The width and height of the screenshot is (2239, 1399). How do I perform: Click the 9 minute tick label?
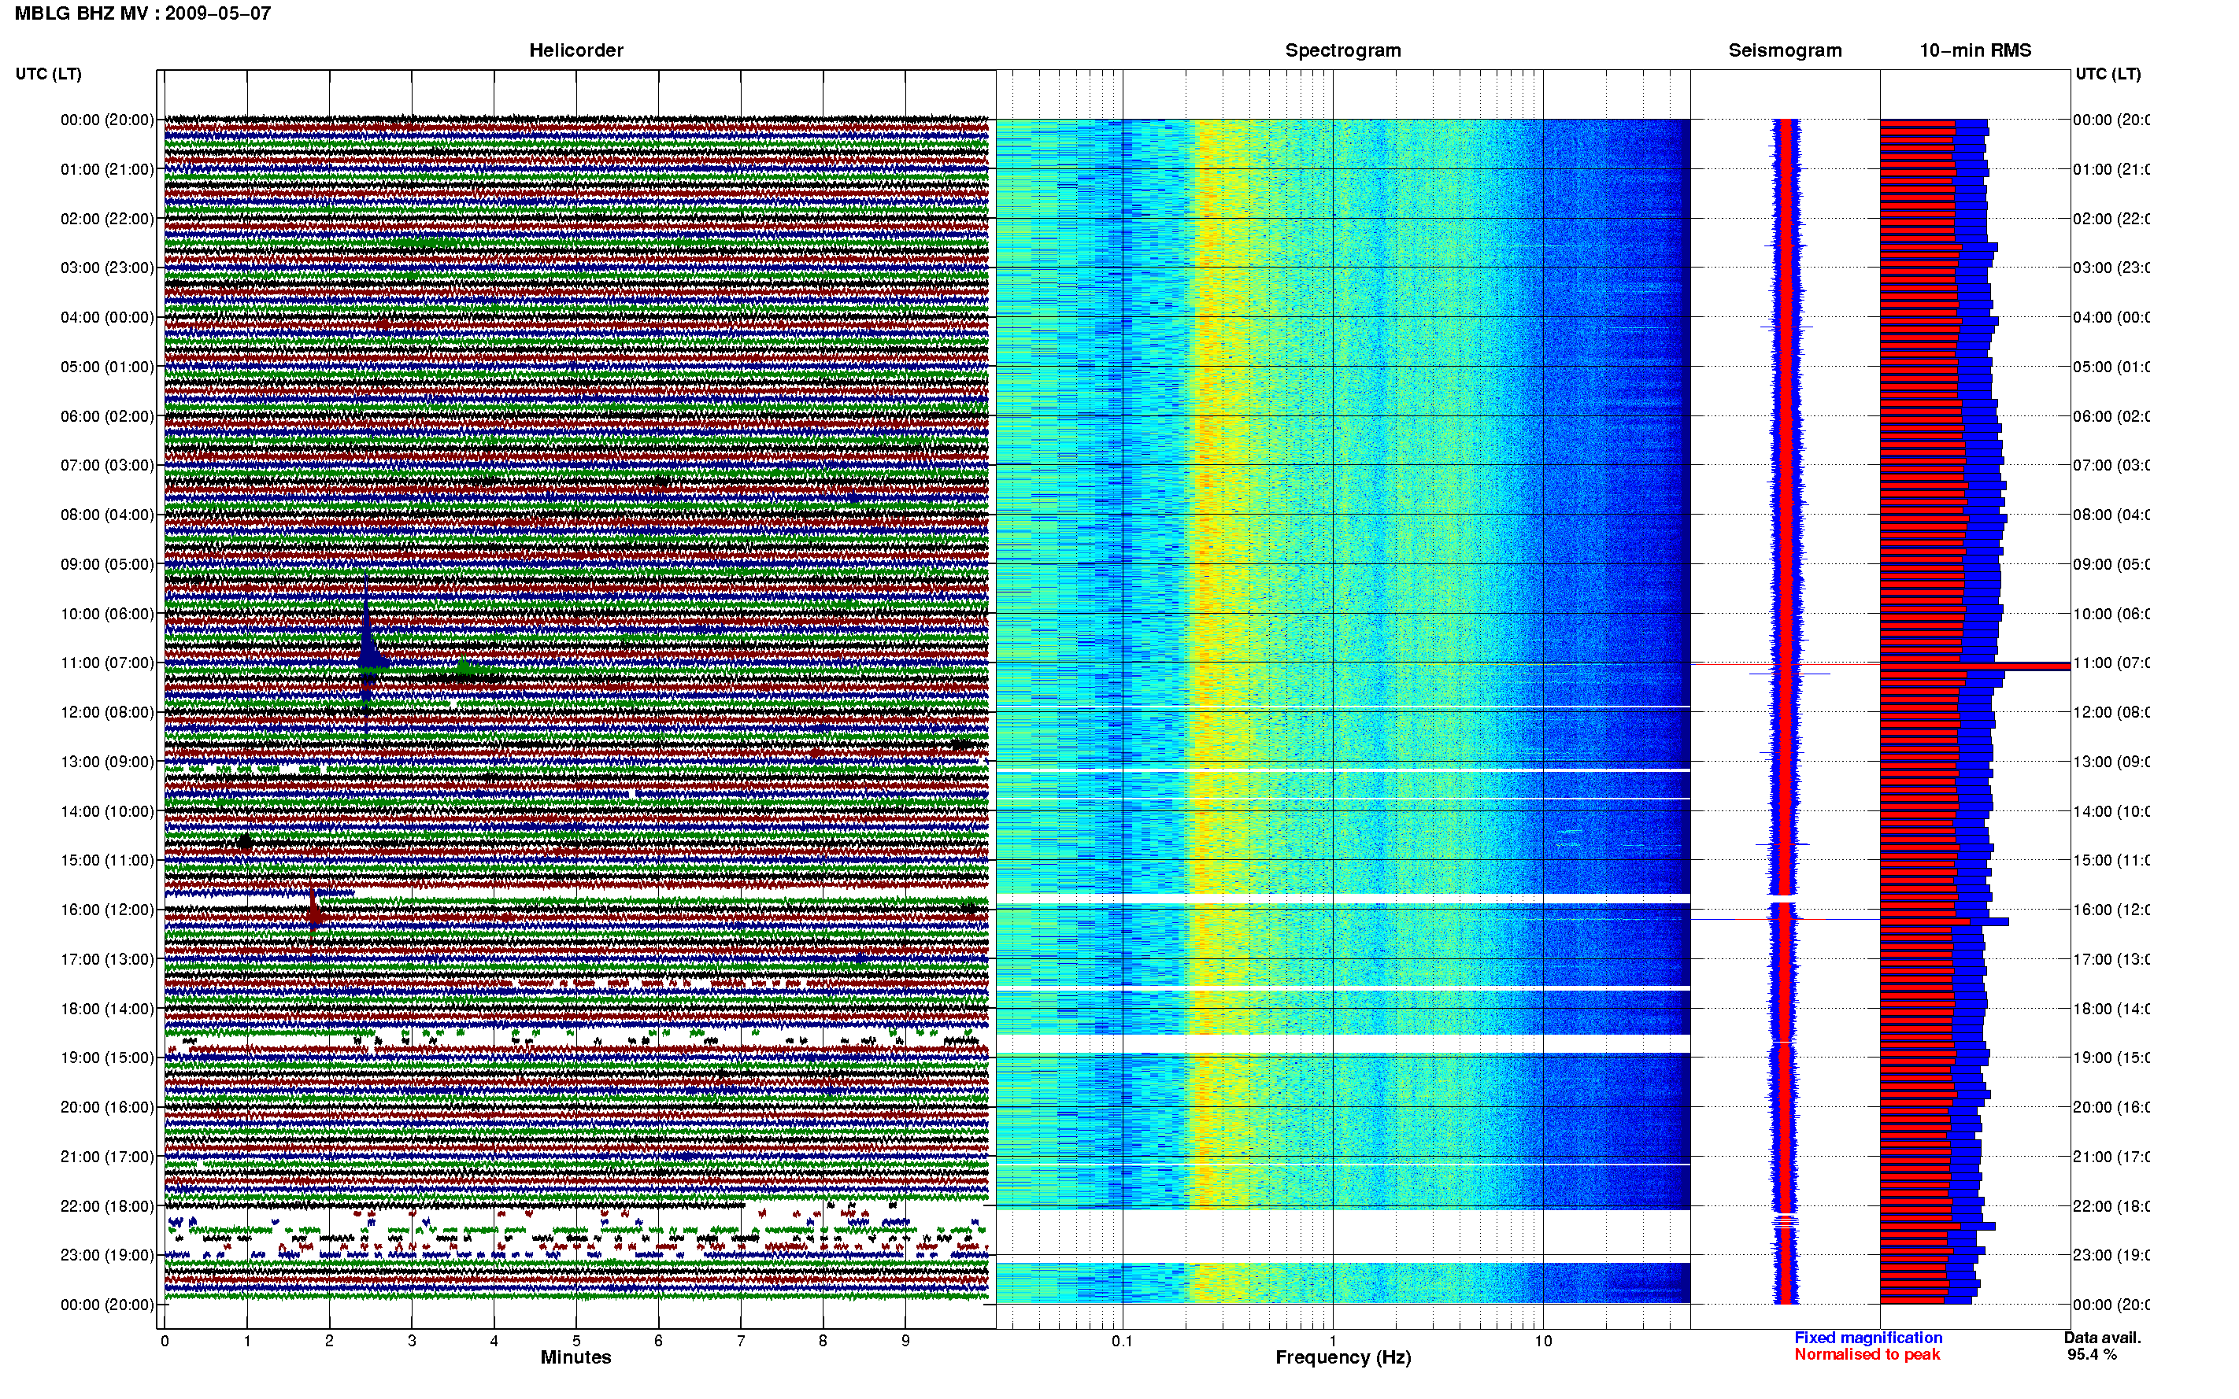click(x=905, y=1341)
